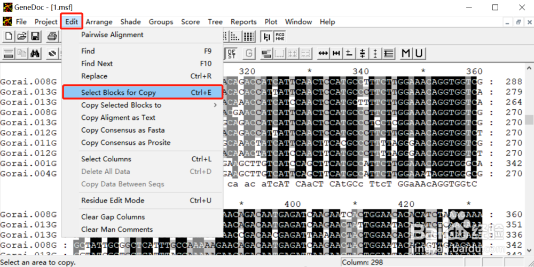Choose Copy Consensus as Prosite
Screen dimensions: 534x267
[143, 143]
